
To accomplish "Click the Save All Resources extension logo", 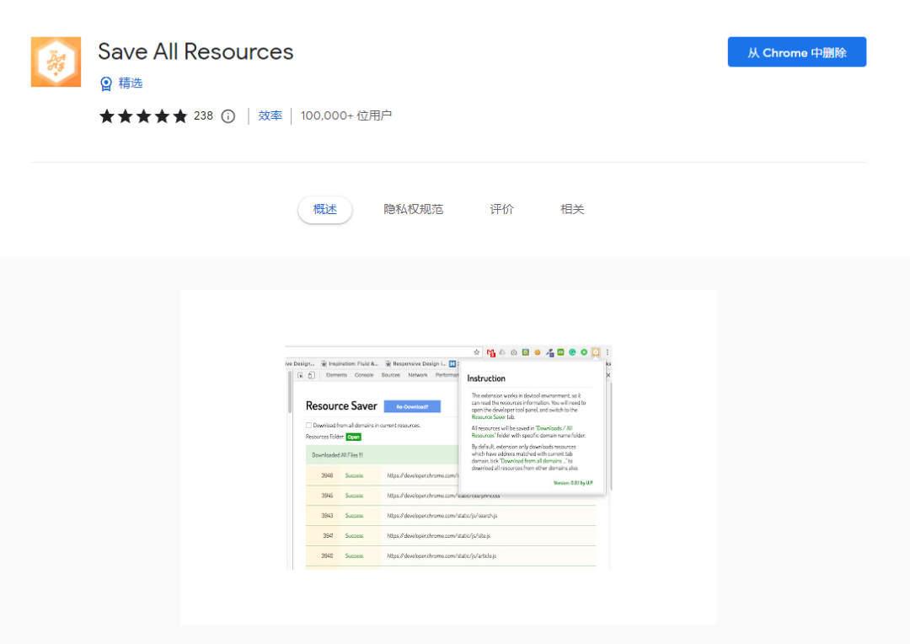I will 56,62.
